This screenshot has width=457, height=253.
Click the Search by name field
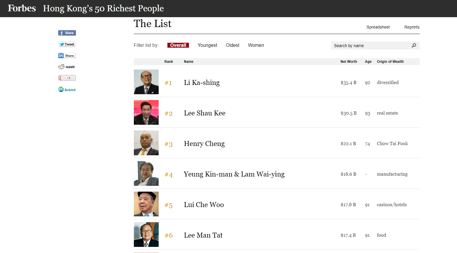pyautogui.click(x=370, y=45)
